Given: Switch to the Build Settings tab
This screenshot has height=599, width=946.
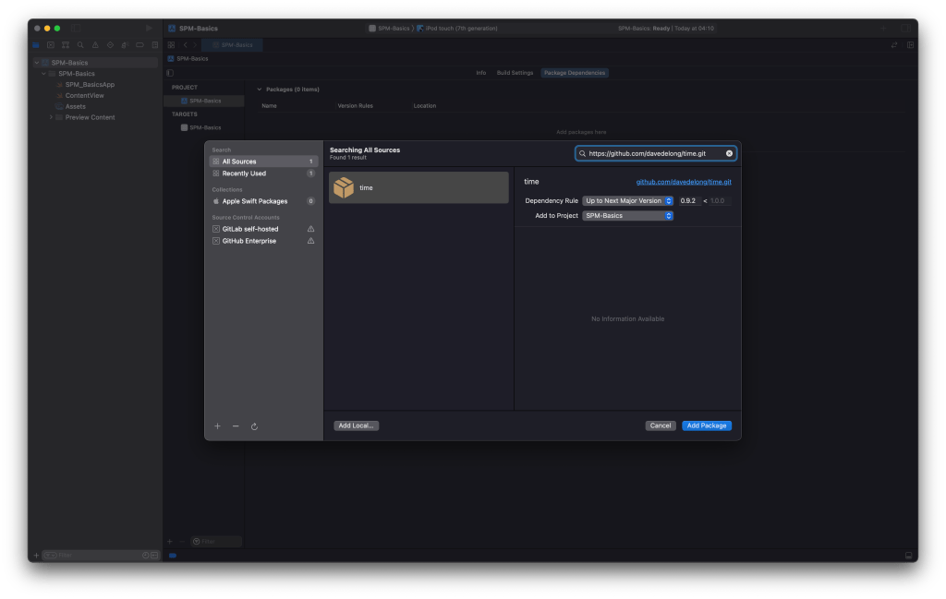Looking at the screenshot, I should 515,72.
